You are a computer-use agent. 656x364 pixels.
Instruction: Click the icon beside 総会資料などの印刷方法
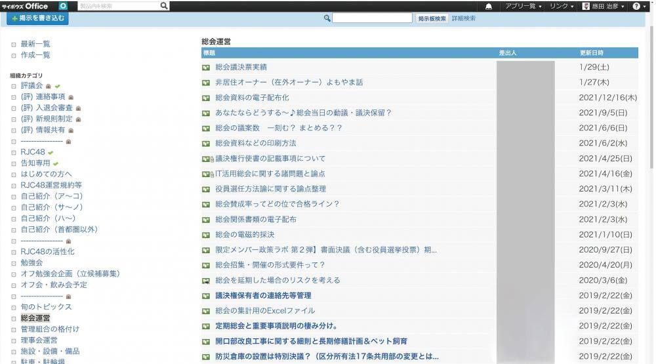tap(206, 144)
